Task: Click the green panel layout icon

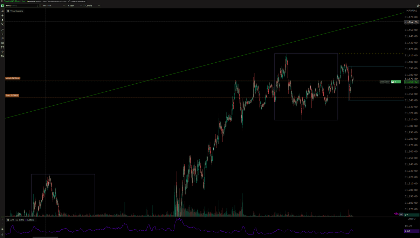Action: (2, 6)
